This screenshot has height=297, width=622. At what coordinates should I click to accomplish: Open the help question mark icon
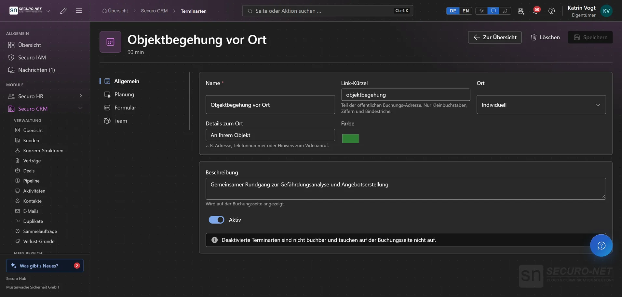(x=552, y=11)
